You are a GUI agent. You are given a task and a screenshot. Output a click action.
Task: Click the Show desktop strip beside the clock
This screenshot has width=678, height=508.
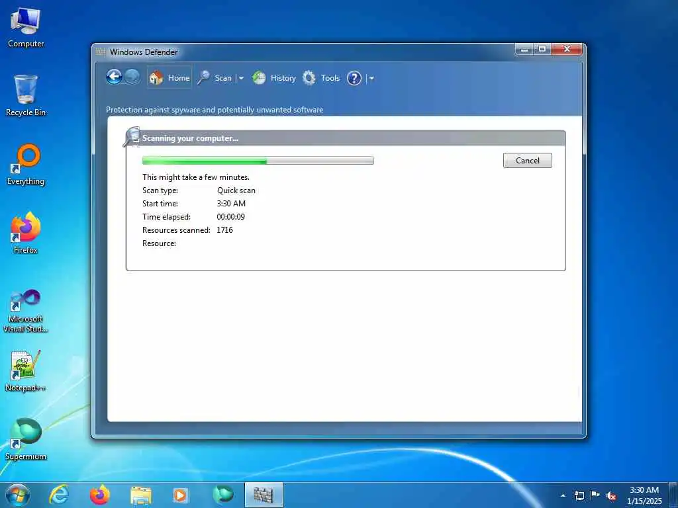(x=673, y=495)
